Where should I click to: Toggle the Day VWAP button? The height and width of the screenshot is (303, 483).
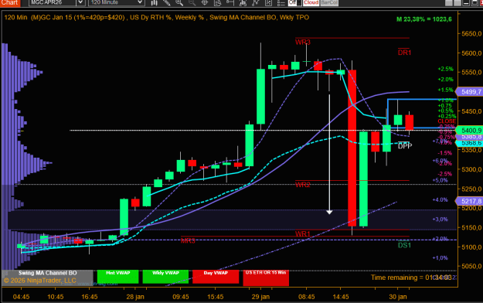tap(216, 277)
